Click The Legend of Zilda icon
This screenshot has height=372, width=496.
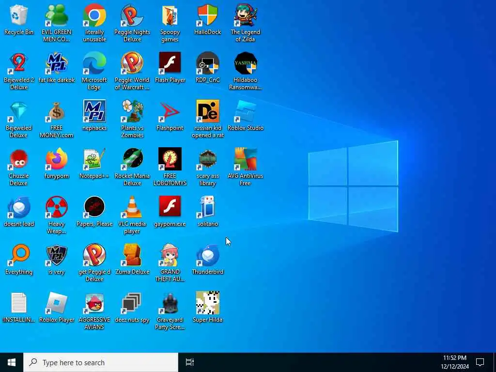click(246, 15)
